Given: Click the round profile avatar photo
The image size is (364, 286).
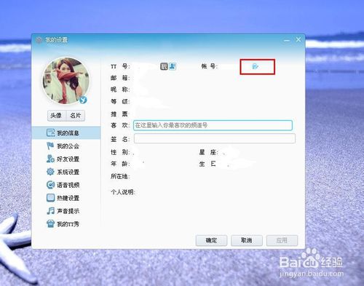Looking at the screenshot, I should (66, 81).
